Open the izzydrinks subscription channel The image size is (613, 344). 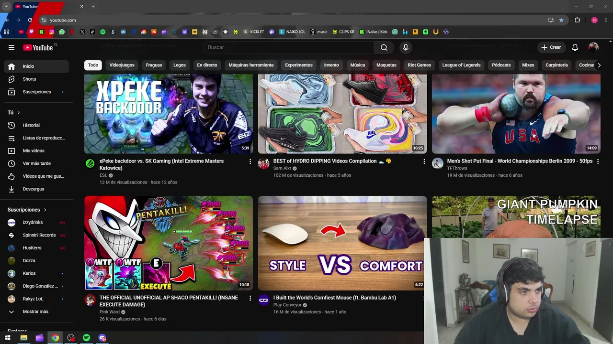35,223
